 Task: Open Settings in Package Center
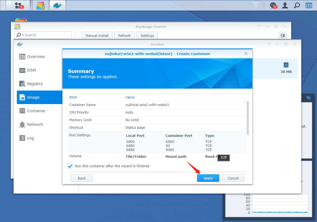coord(147,36)
